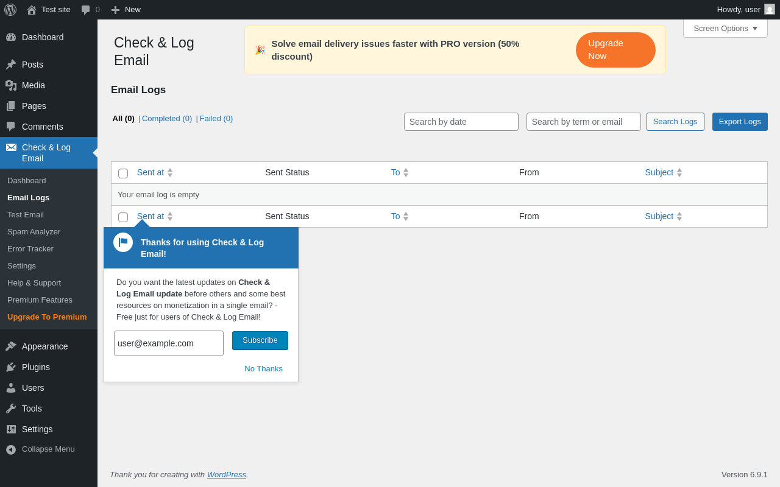Dismiss the popup with No Thanks
Image resolution: width=780 pixels, height=487 pixels.
263,368
